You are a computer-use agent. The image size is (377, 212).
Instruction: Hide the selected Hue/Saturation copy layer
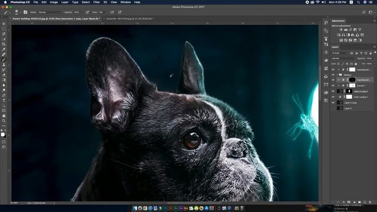click(333, 80)
